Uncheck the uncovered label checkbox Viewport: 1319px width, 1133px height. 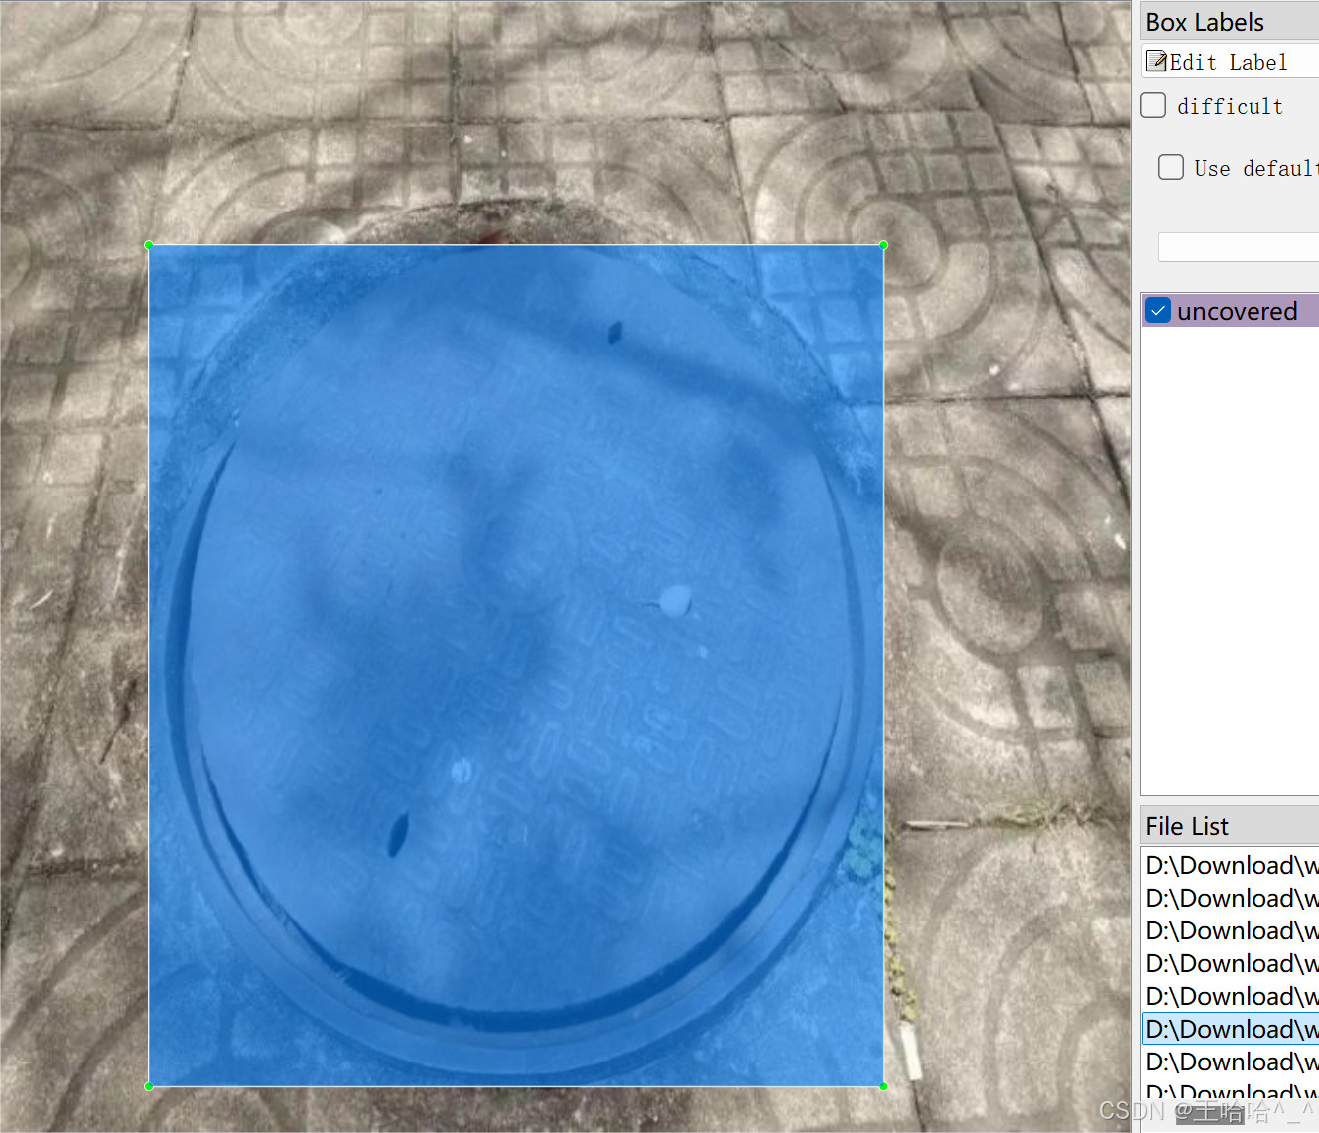pos(1158,311)
